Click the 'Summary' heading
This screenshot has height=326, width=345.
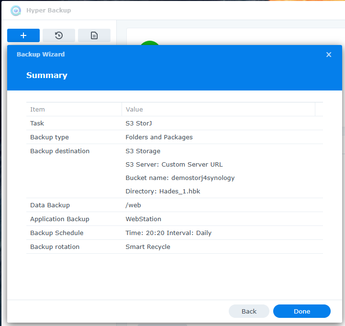pyautogui.click(x=47, y=75)
